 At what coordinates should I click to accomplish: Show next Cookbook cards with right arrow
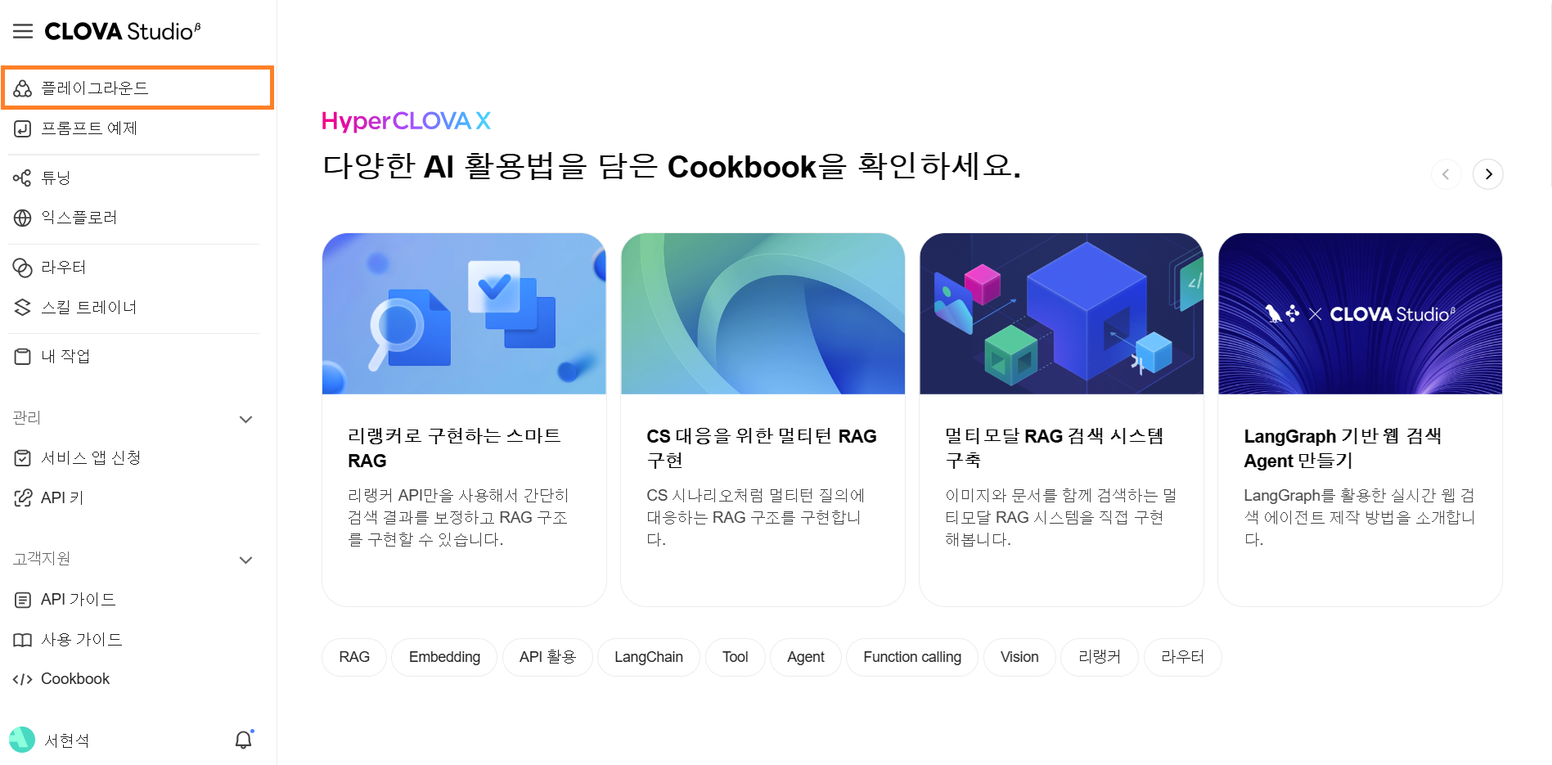[1488, 174]
